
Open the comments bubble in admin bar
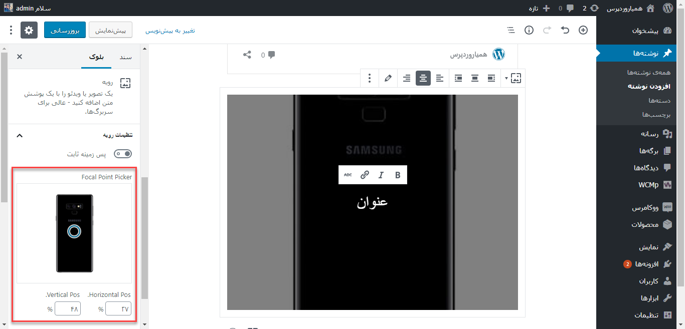point(567,8)
